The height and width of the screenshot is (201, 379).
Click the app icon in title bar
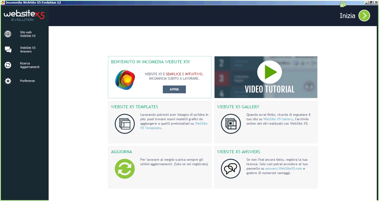click(3, 2)
